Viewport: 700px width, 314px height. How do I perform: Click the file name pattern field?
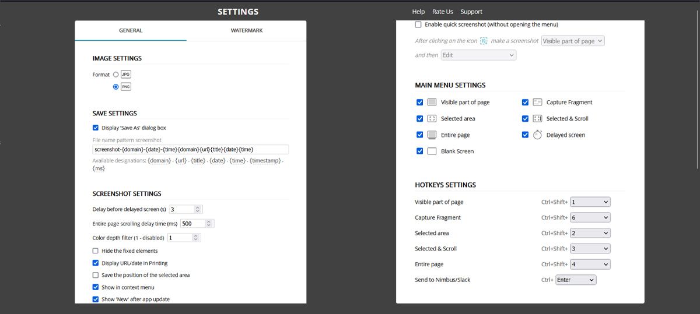click(190, 149)
